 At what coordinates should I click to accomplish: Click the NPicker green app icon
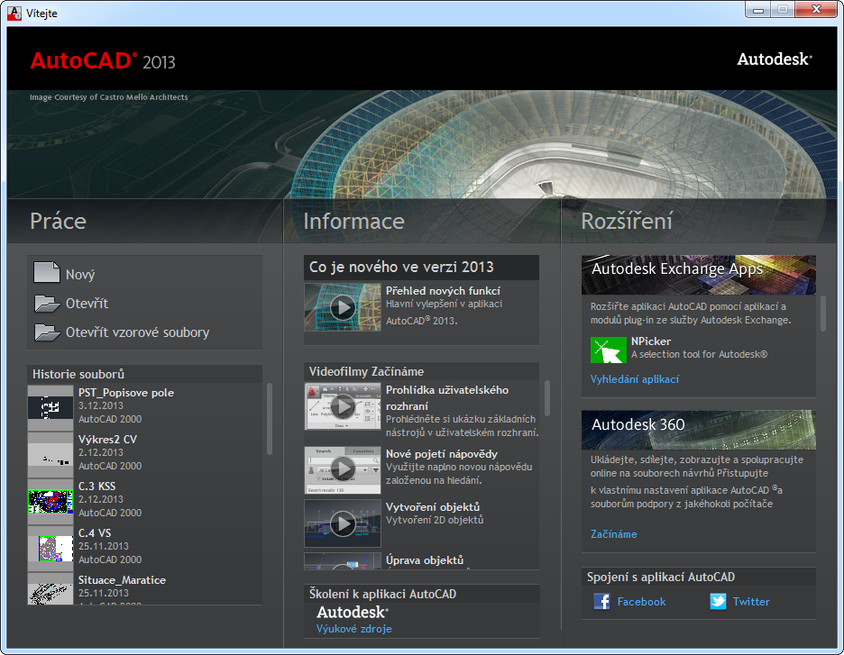608,350
